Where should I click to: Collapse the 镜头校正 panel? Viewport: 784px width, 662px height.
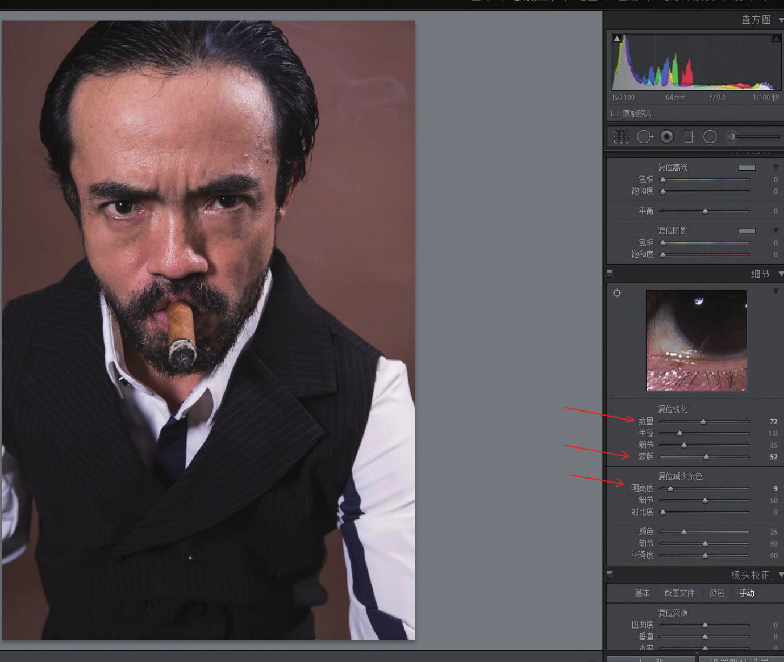(781, 575)
